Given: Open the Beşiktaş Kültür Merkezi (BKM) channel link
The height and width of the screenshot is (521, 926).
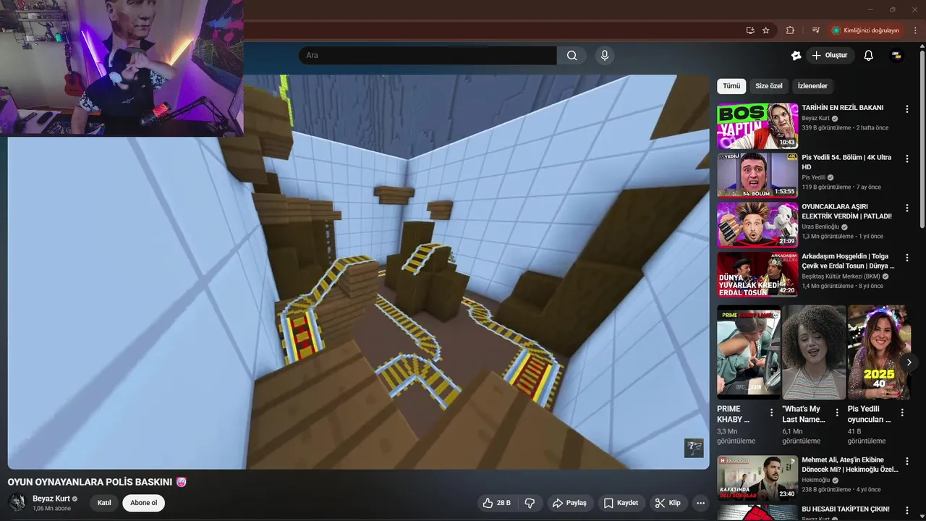Looking at the screenshot, I should (841, 276).
